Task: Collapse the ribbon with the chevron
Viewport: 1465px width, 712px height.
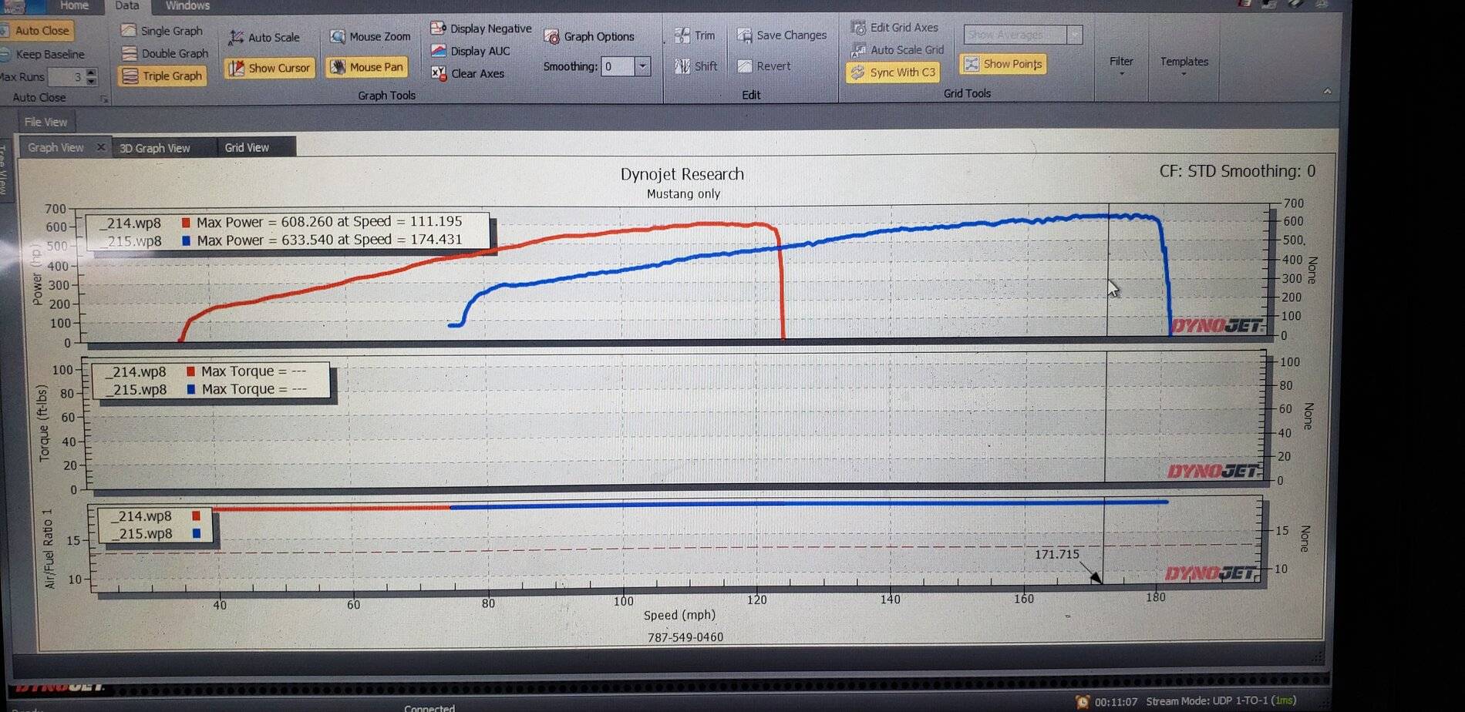Action: (1327, 91)
